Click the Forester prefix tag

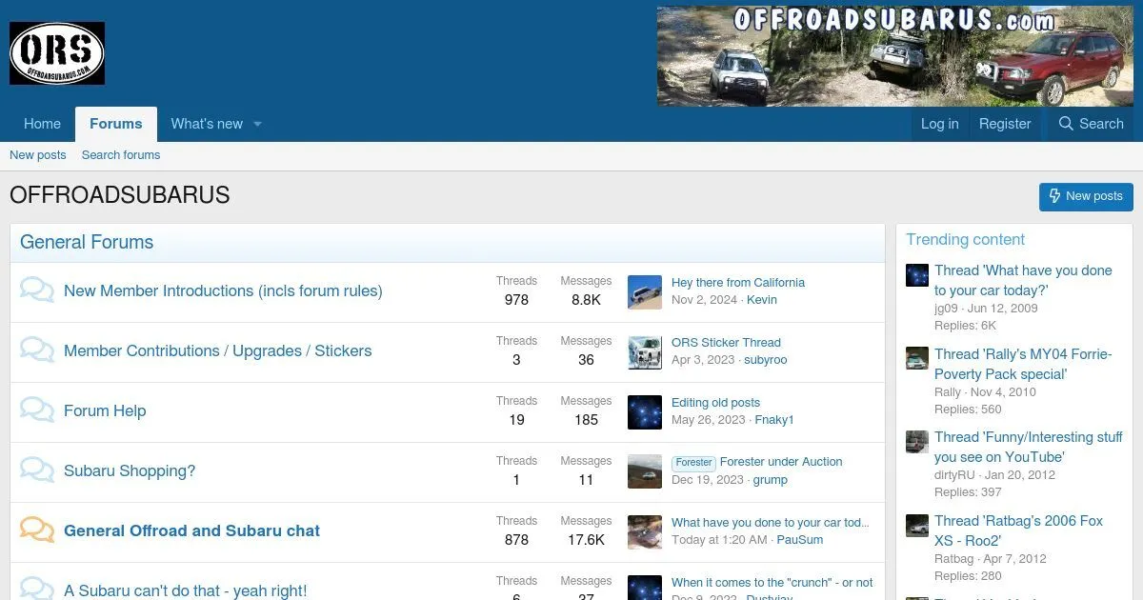(693, 463)
